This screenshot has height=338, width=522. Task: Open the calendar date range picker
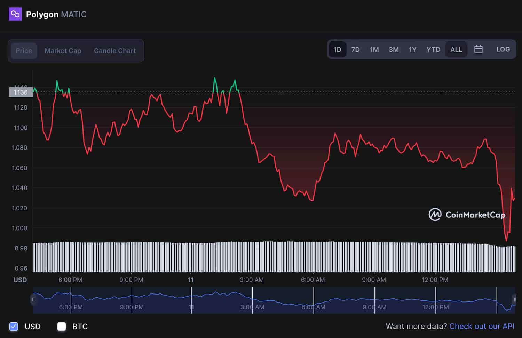(478, 49)
